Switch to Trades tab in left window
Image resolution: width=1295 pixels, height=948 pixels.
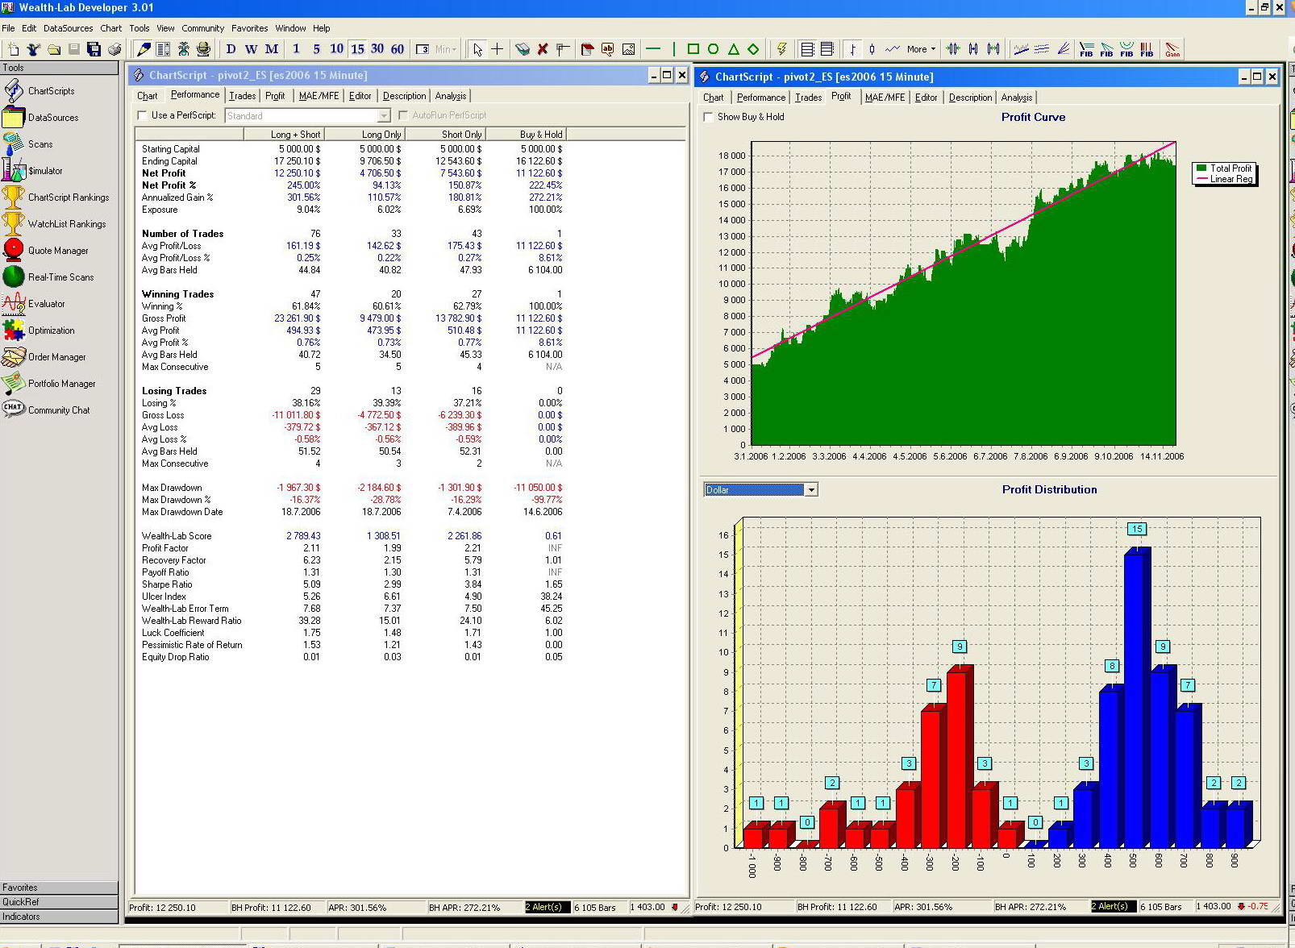[242, 96]
